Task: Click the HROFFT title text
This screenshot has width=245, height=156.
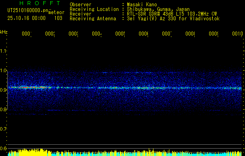Action: point(40,3)
